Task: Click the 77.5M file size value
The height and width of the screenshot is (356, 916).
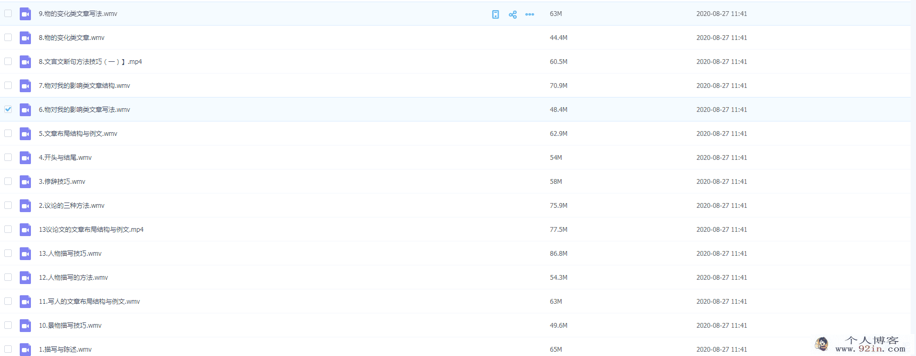Action: pos(558,230)
